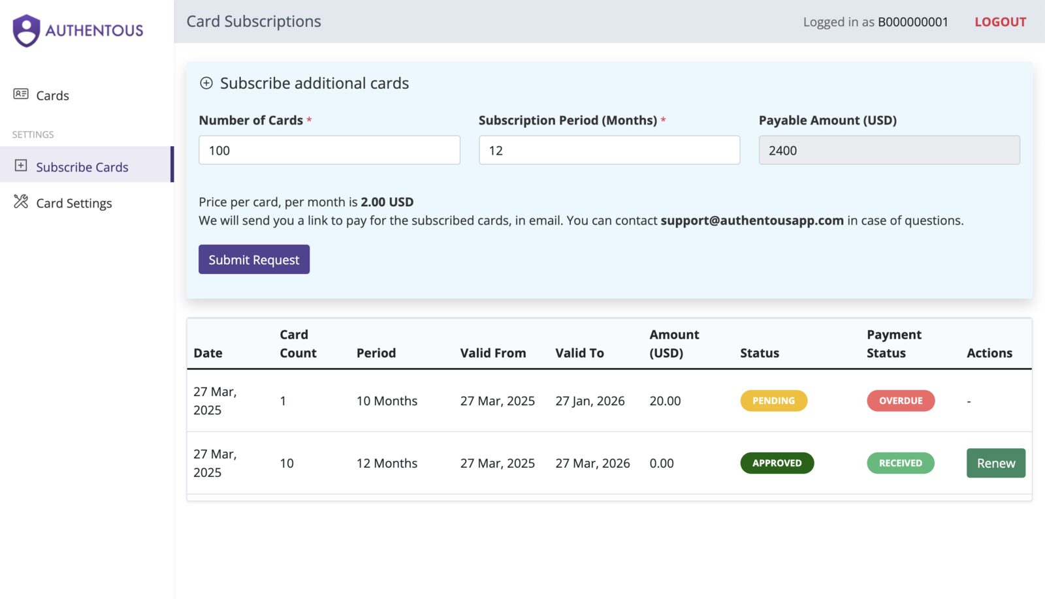This screenshot has height=599, width=1045.
Task: Click the Date column header
Action: coord(208,353)
